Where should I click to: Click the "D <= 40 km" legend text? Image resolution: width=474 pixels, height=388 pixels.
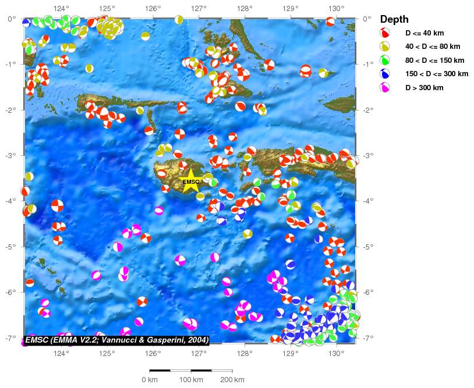tap(424, 33)
